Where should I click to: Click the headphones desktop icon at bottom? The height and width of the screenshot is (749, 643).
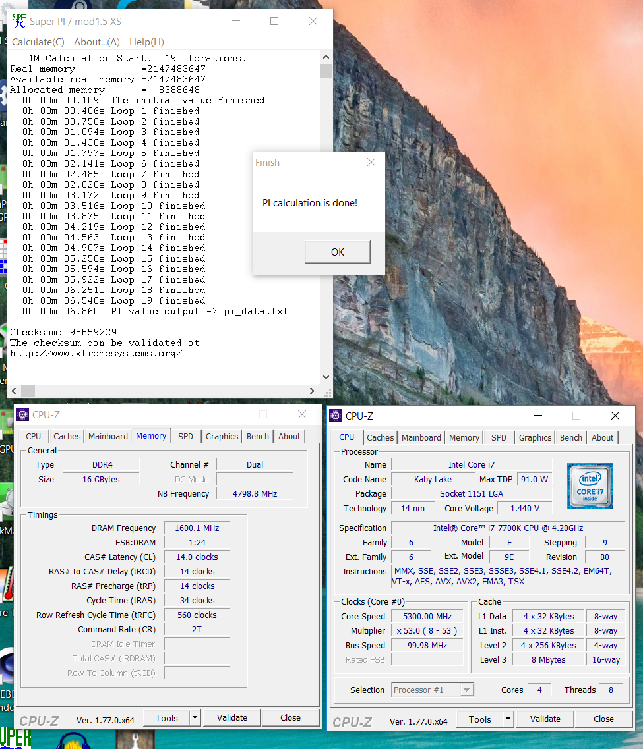[73, 741]
